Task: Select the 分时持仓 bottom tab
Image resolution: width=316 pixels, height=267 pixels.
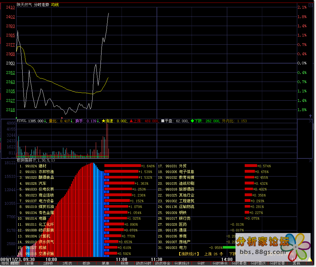Action: [x=220, y=264]
